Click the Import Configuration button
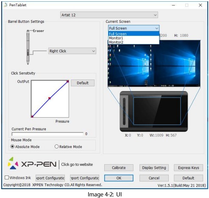 tap(85, 178)
